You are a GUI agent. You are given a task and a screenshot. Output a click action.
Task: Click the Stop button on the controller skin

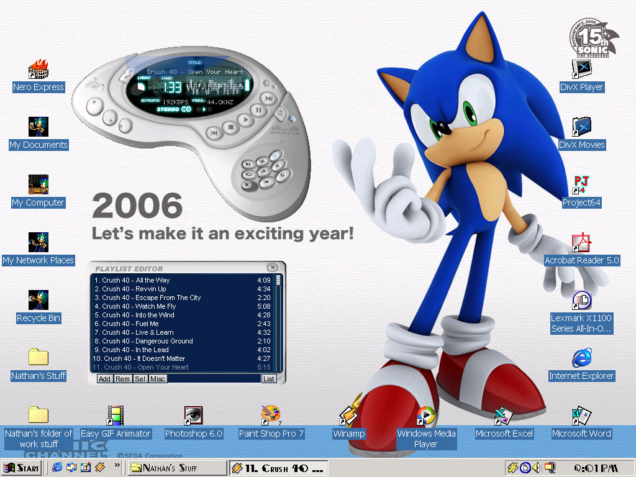click(230, 127)
